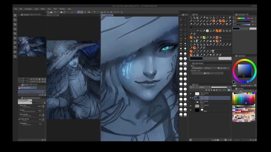Open the Filter menu
This screenshot has width=271, height=152.
click(x=55, y=9)
